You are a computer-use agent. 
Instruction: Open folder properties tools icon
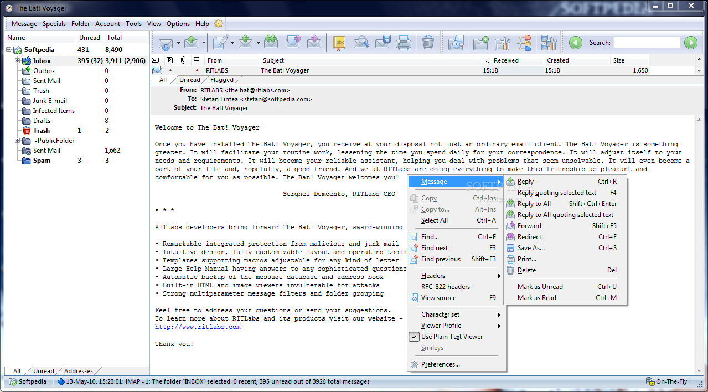click(x=502, y=43)
